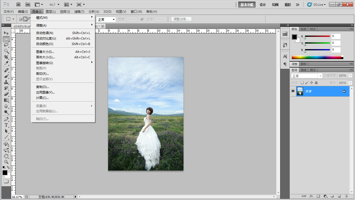Choose the Crop tool
The image size is (355, 200).
(6, 57)
